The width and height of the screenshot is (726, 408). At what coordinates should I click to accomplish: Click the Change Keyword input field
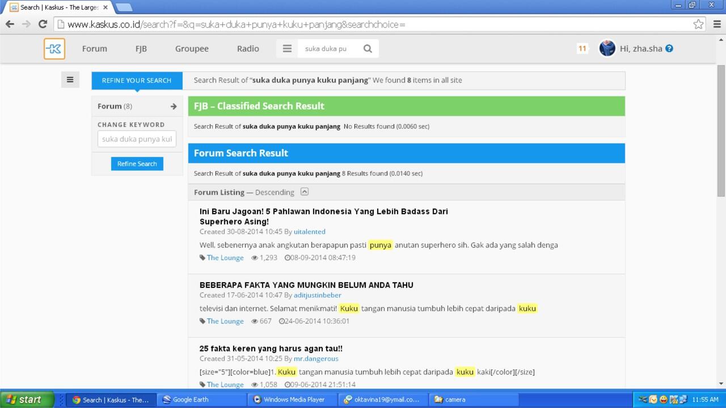[x=137, y=139]
